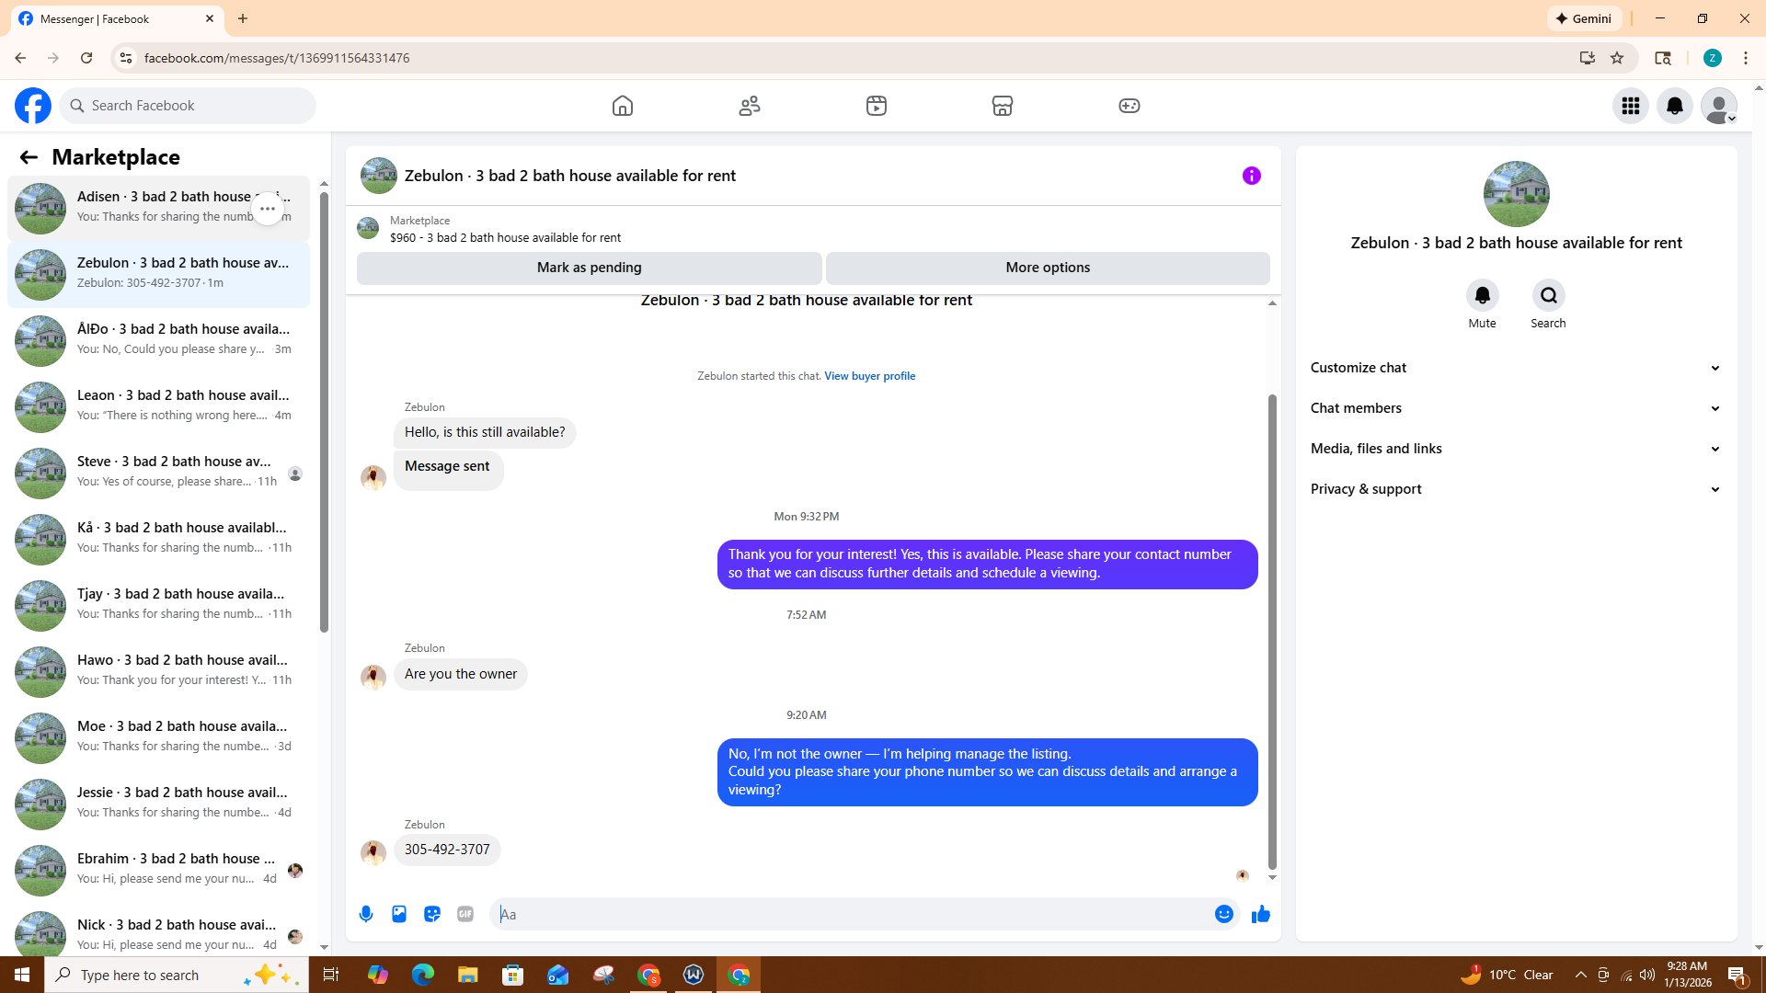The width and height of the screenshot is (1766, 993).
Task: Search within the conversation
Action: tap(1548, 296)
